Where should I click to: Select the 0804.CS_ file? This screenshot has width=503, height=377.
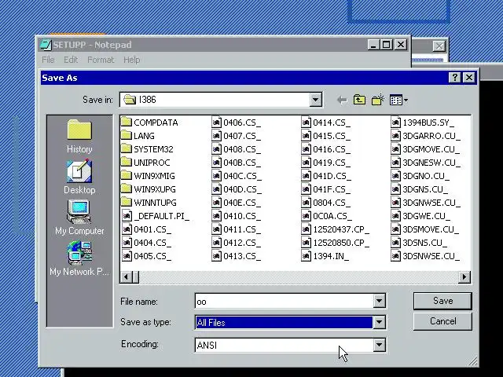tap(325, 203)
